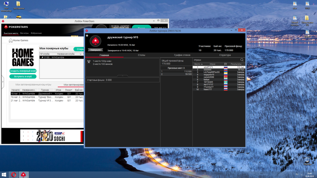Click the country flag column header
The image size is (317, 178).
coord(225,64)
